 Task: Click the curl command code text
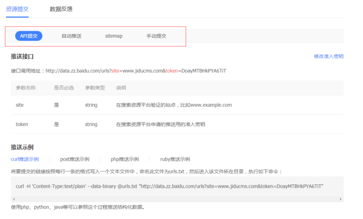click(x=169, y=186)
